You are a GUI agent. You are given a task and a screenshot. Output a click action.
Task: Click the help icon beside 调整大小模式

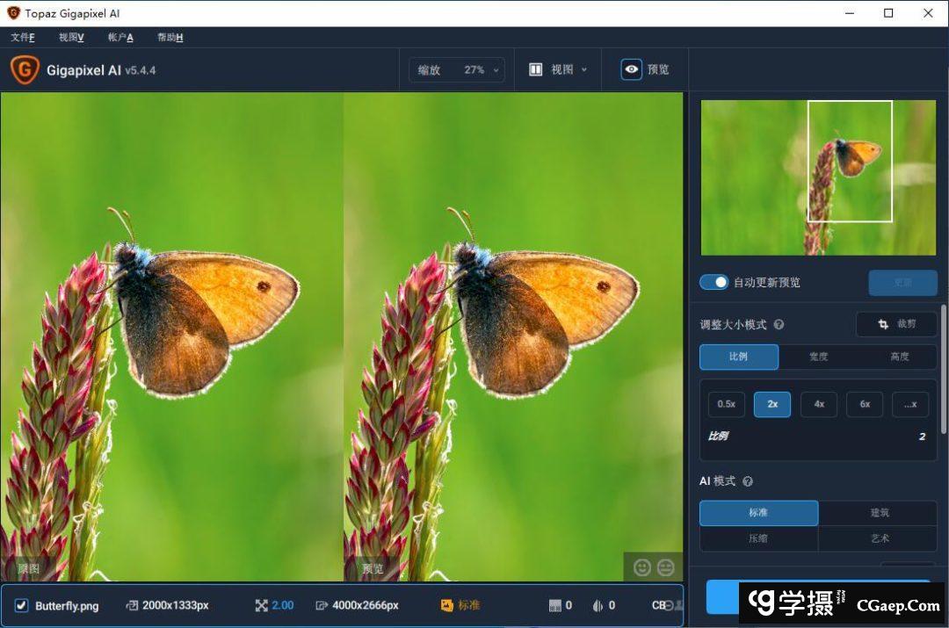pyautogui.click(x=779, y=325)
